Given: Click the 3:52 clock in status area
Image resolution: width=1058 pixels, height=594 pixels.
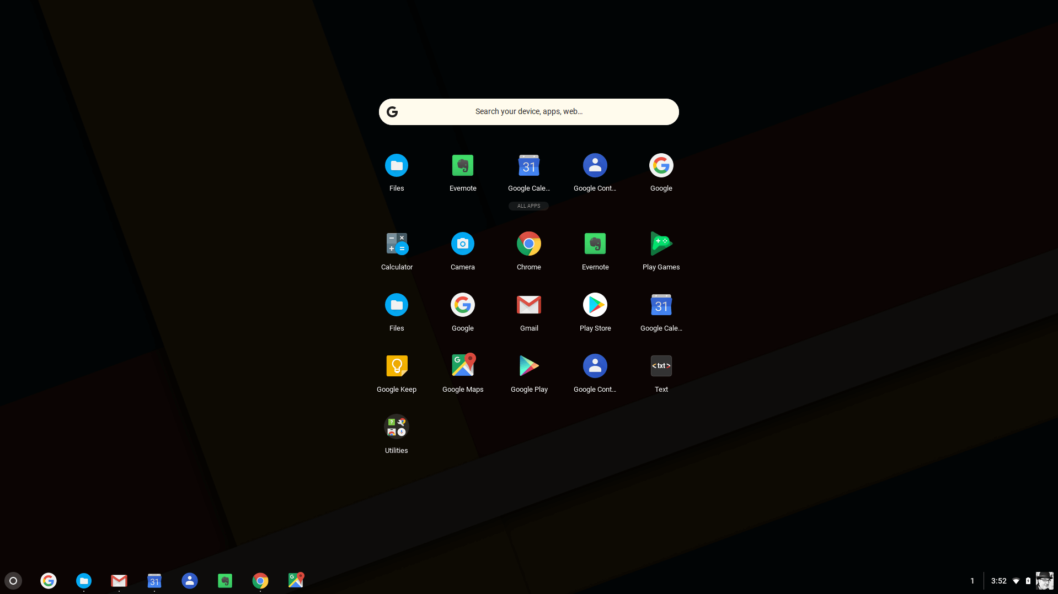Looking at the screenshot, I should [999, 581].
